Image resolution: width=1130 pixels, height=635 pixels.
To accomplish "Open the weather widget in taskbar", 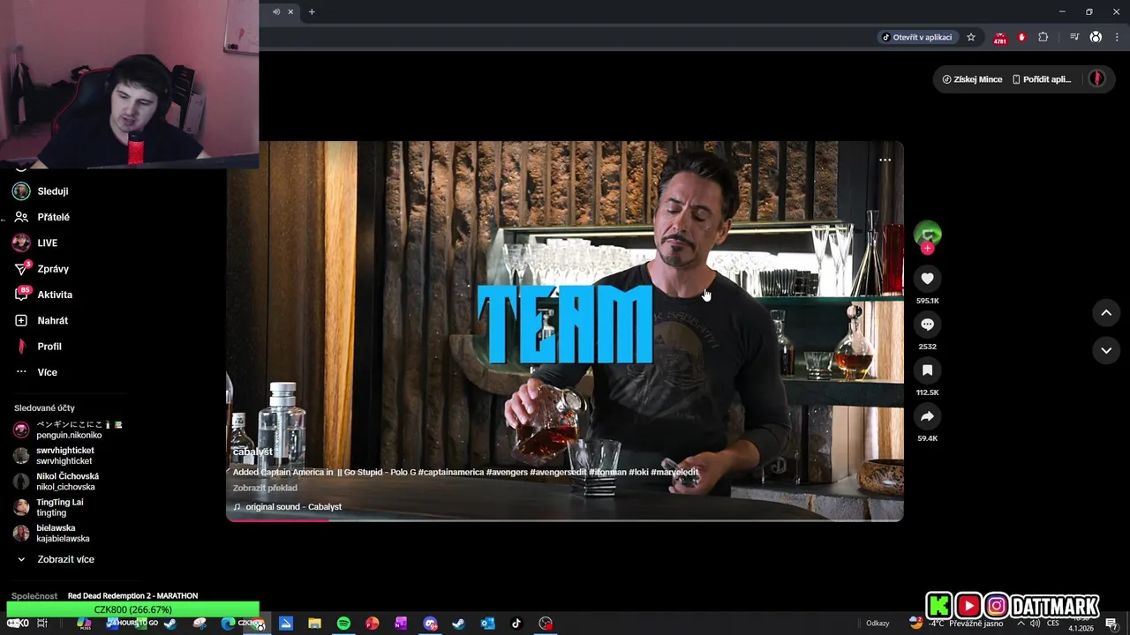I will [957, 624].
